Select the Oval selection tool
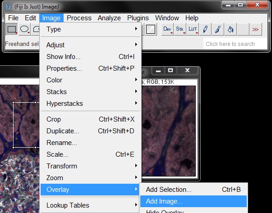The image size is (272, 213). [24, 30]
